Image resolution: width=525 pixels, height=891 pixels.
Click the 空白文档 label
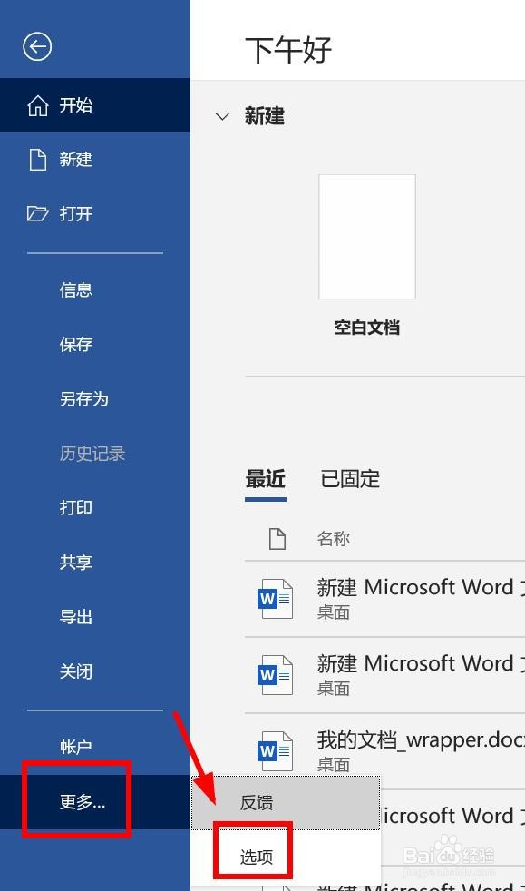pyautogui.click(x=367, y=328)
